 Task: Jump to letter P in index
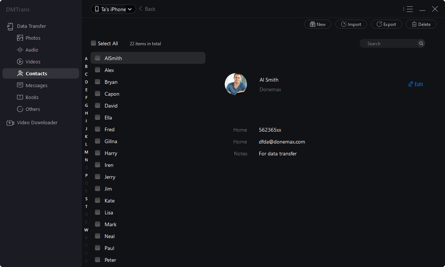pos(86,175)
